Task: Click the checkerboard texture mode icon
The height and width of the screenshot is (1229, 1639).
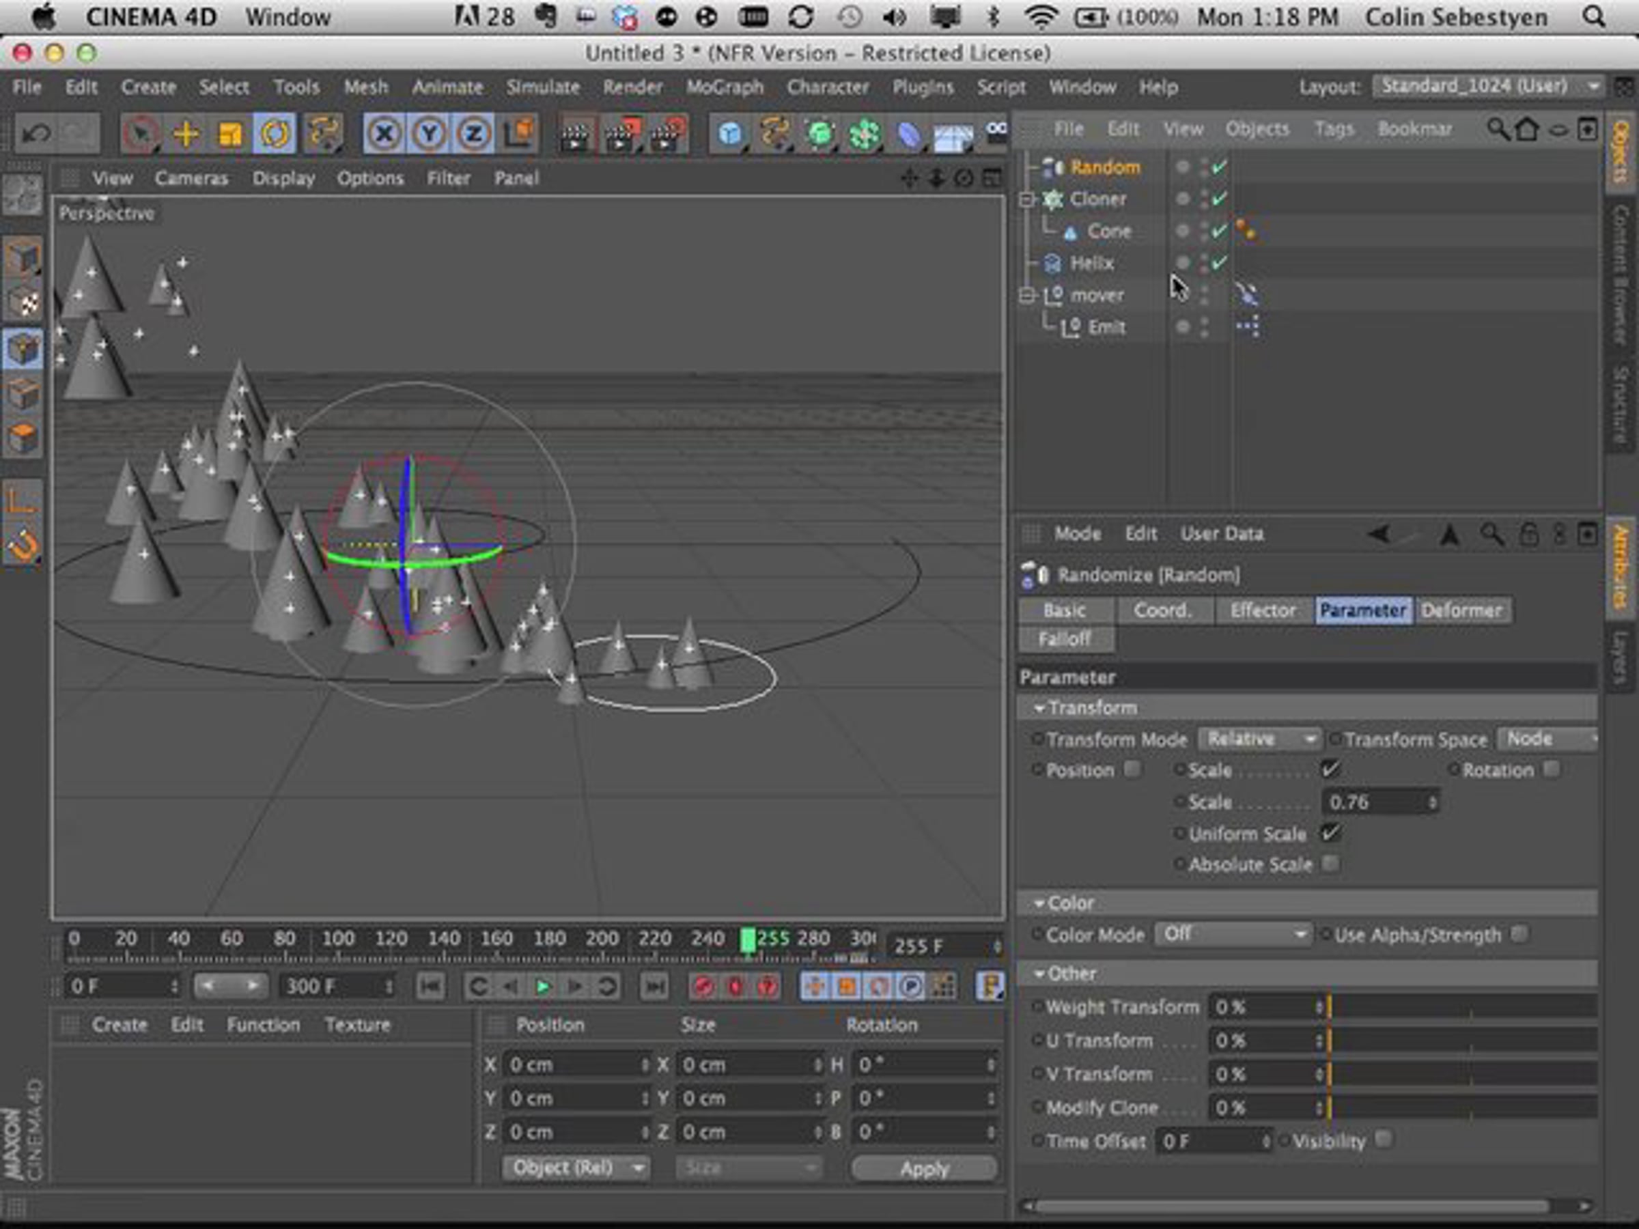Action: point(23,304)
